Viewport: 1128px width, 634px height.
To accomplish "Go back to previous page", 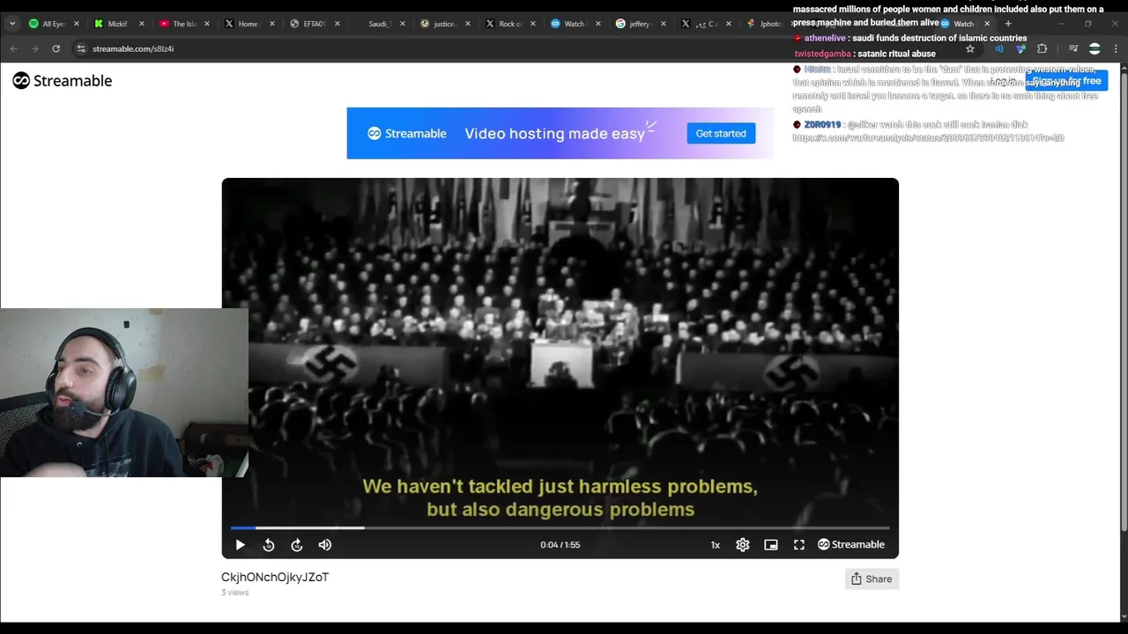I will tap(13, 48).
